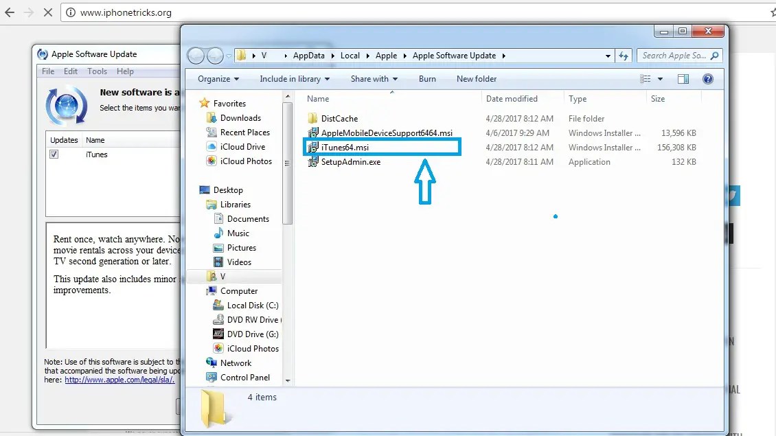Click the browser back arrow
776x436 pixels.
10,12
